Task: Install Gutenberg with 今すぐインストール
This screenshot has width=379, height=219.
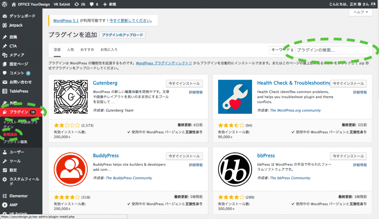Action: [x=184, y=83]
